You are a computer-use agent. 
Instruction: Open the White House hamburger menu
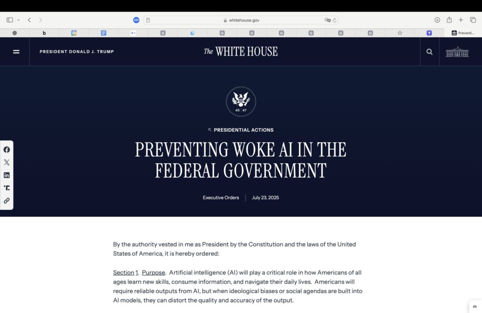pyautogui.click(x=16, y=52)
